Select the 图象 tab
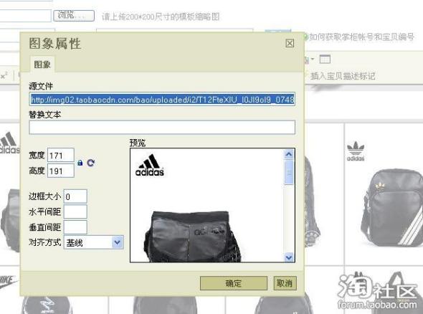 pos(42,65)
